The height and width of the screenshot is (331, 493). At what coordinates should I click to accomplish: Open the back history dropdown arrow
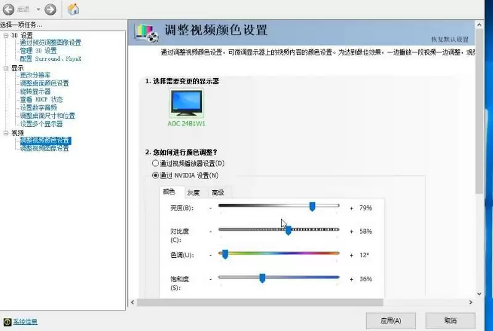pos(38,9)
